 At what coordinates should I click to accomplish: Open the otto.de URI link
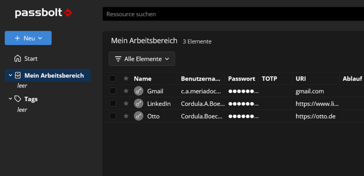coord(315,116)
